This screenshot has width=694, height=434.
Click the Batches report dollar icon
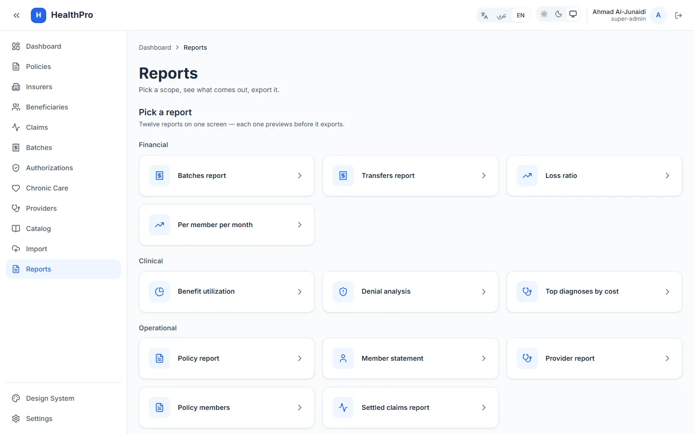point(160,176)
